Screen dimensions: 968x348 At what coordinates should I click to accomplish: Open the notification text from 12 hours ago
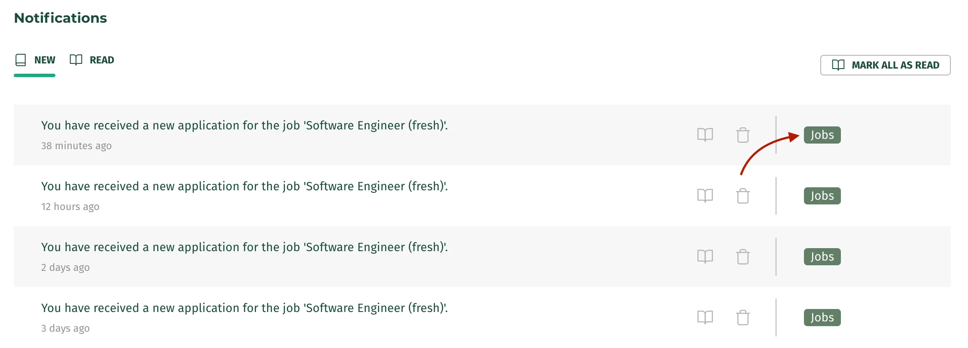(244, 186)
